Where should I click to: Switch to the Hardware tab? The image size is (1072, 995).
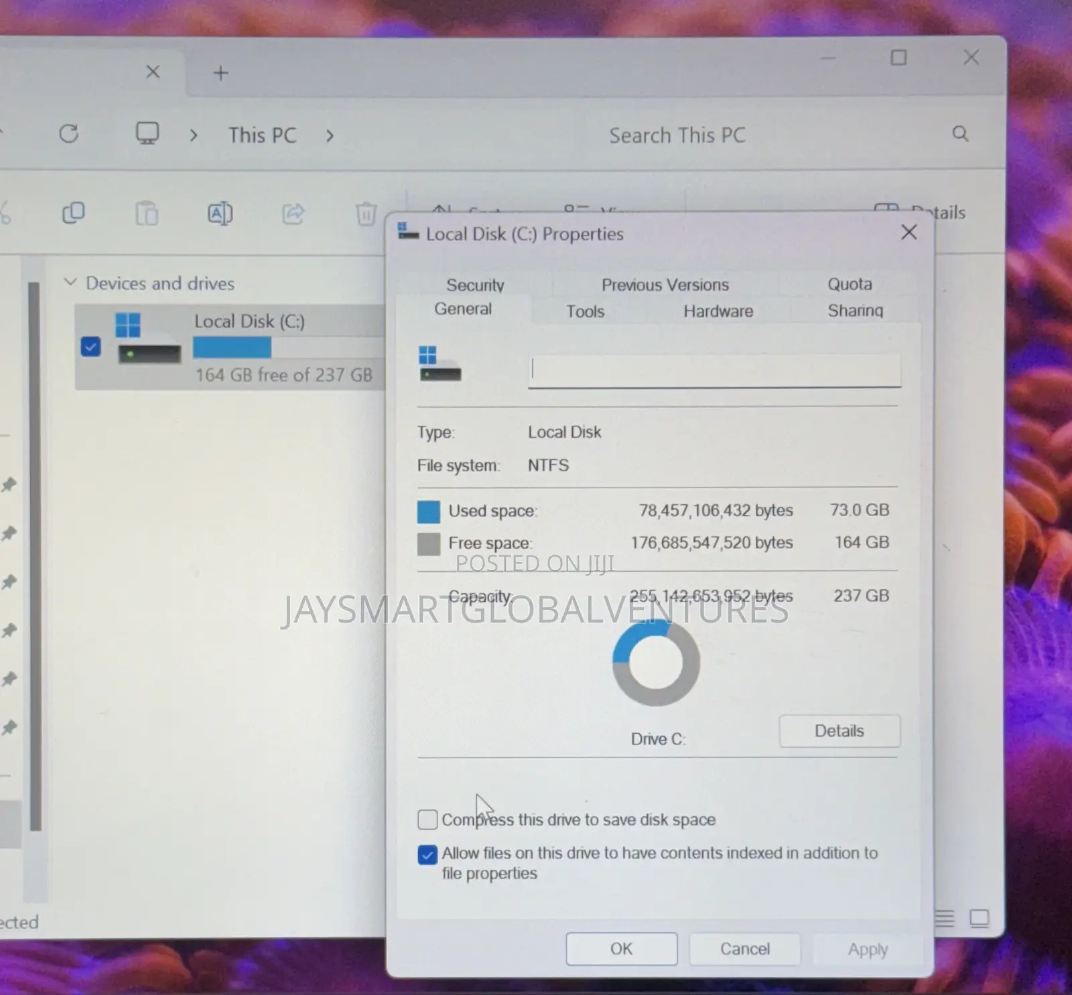pos(718,311)
